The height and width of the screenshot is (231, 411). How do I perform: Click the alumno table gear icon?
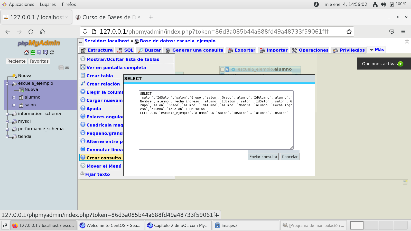tap(233, 69)
